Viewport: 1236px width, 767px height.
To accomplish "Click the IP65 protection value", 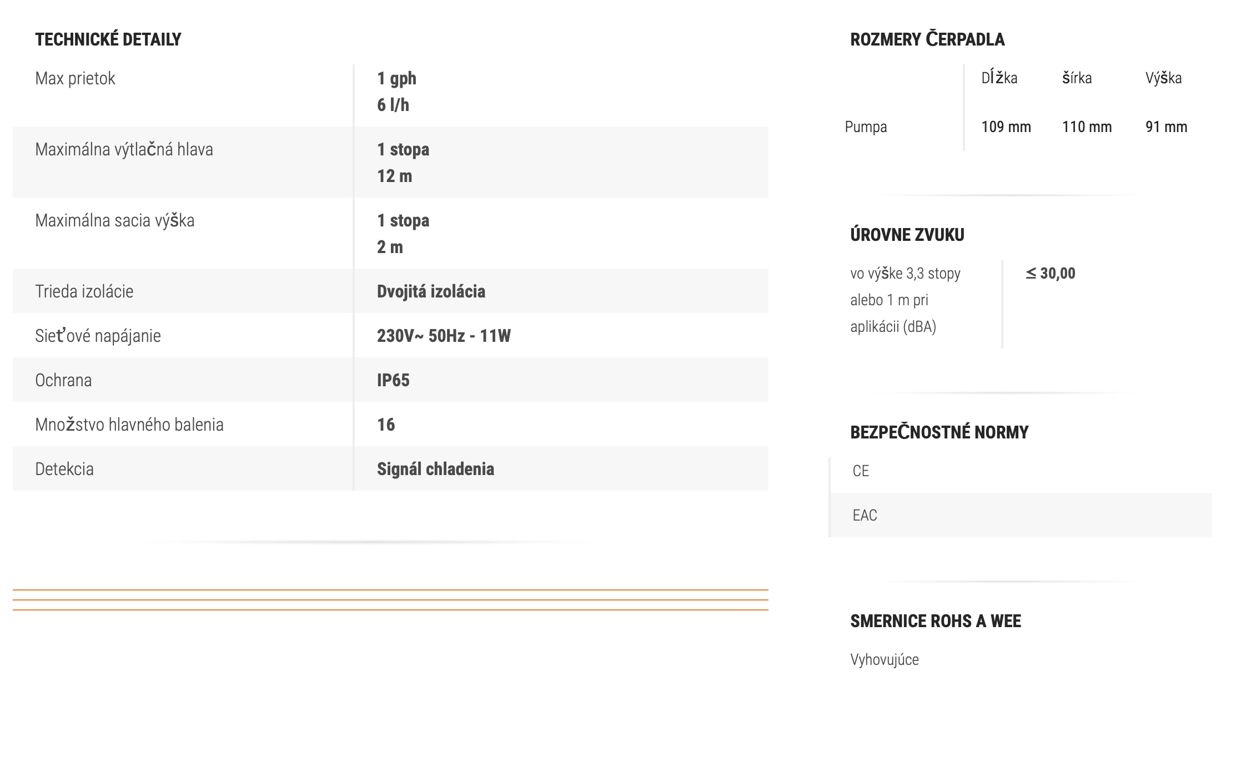I will (x=393, y=380).
